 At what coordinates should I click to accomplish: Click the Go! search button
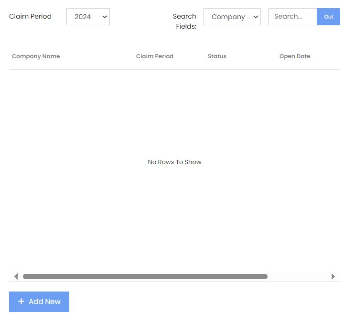pyautogui.click(x=328, y=17)
